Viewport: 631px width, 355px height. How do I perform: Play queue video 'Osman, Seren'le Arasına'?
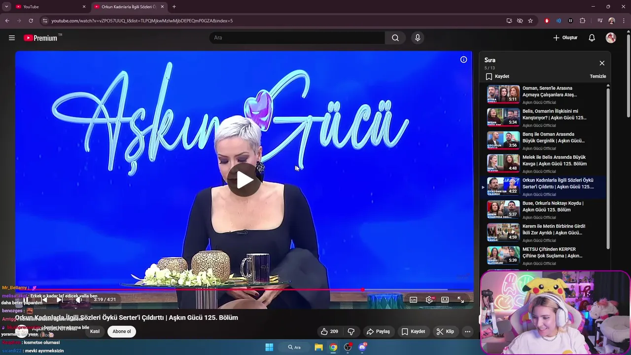tap(546, 95)
